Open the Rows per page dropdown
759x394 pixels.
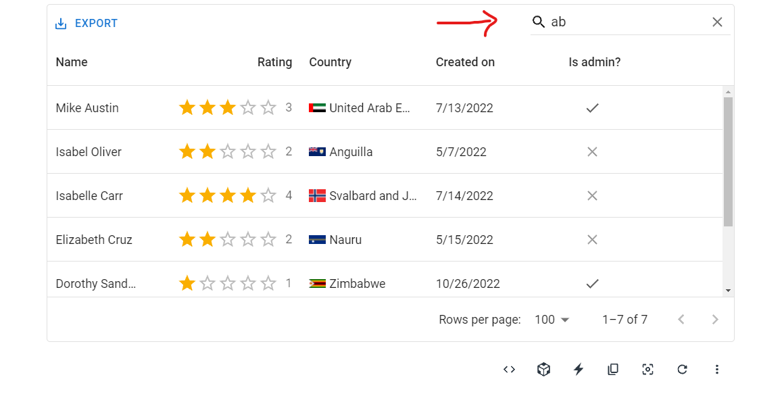pos(551,319)
